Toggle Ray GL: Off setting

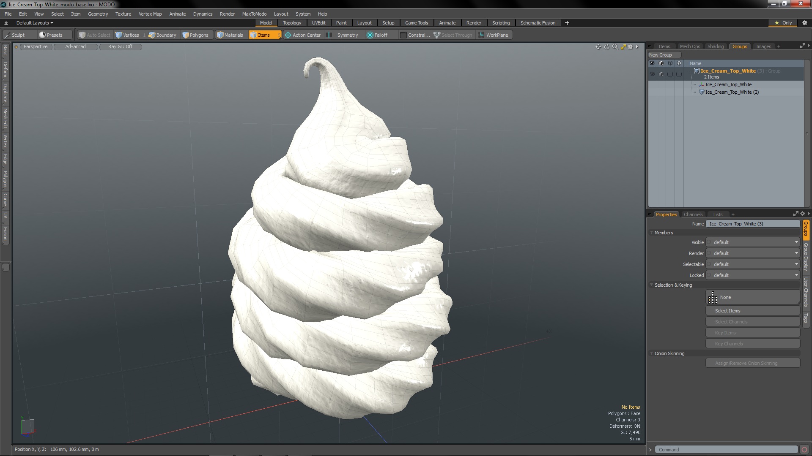tap(121, 47)
